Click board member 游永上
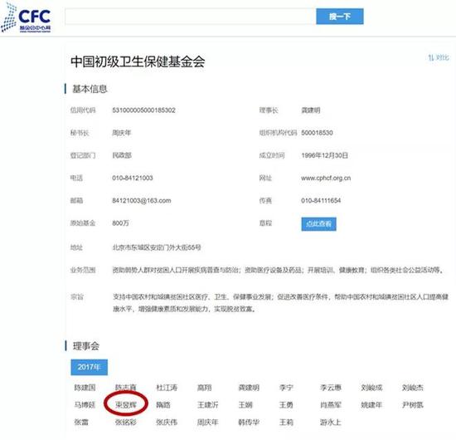Screen dimensions: 456x440 [331, 422]
